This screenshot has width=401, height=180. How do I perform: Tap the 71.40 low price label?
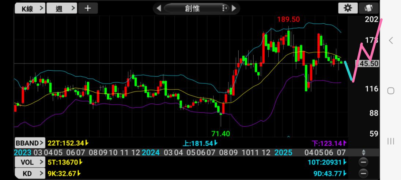[221, 134]
